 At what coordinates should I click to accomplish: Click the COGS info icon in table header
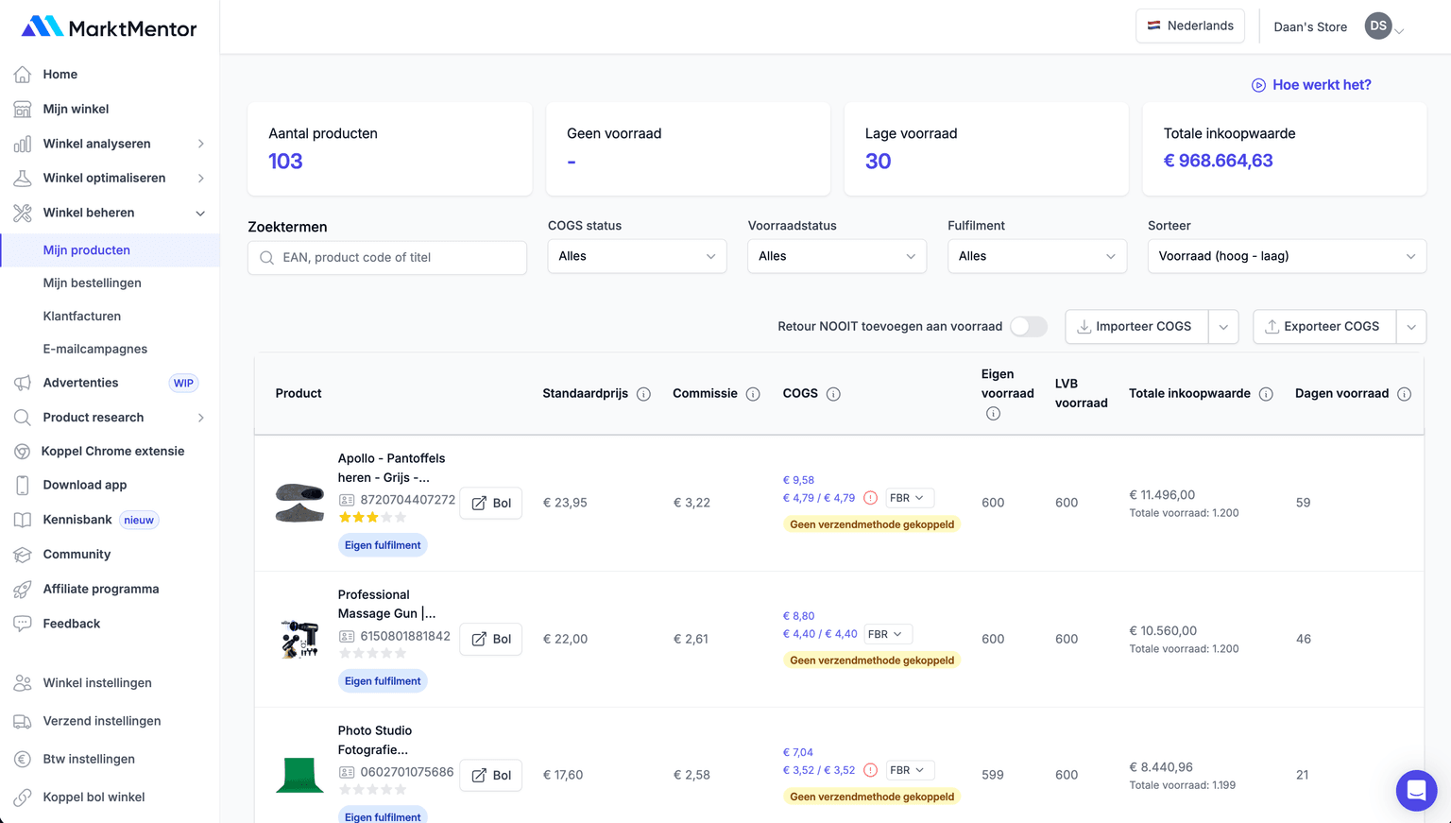833,394
